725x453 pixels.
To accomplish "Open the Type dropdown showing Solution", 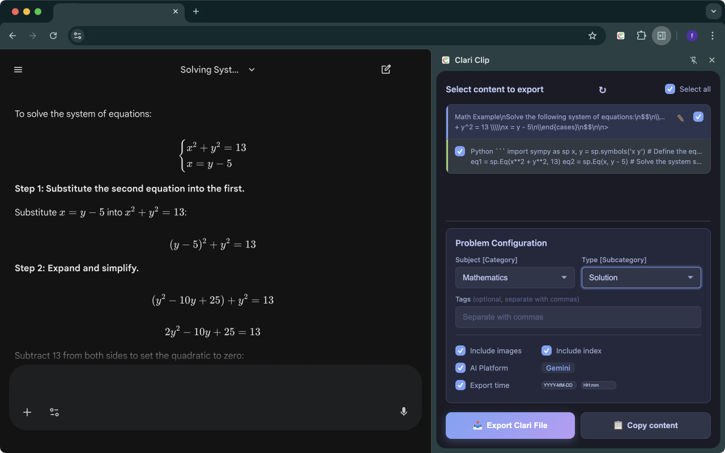I will pyautogui.click(x=641, y=277).
